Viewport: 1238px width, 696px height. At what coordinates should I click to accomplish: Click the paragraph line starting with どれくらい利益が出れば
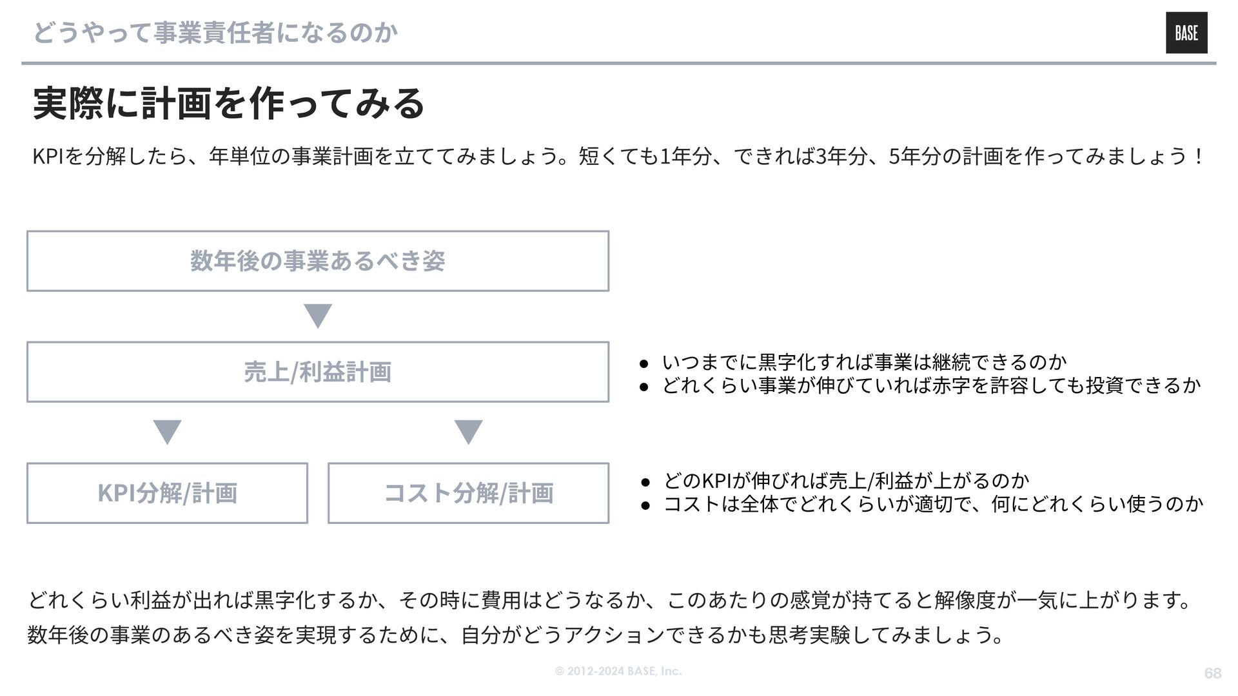coord(609,601)
